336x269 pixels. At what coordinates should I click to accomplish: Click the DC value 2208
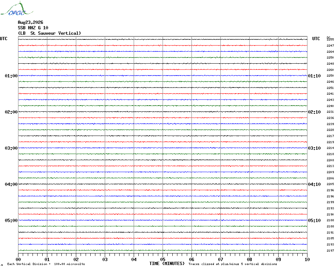pyautogui.click(x=330, y=160)
